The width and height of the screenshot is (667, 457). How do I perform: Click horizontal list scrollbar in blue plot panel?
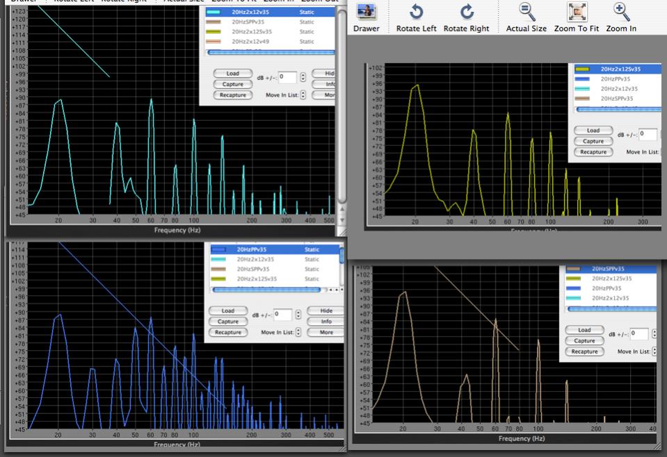(266, 290)
